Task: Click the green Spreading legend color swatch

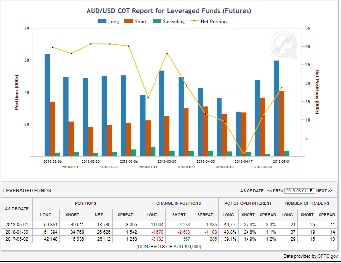Action: pyautogui.click(x=157, y=21)
